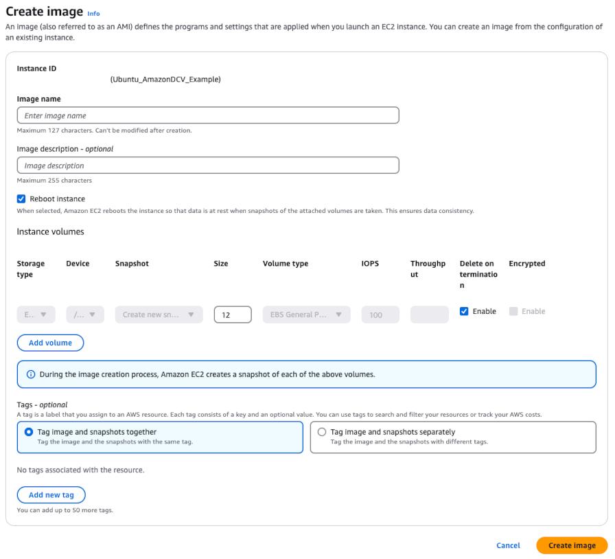
Task: Select Tag image and snapshots separately
Action: [x=322, y=432]
